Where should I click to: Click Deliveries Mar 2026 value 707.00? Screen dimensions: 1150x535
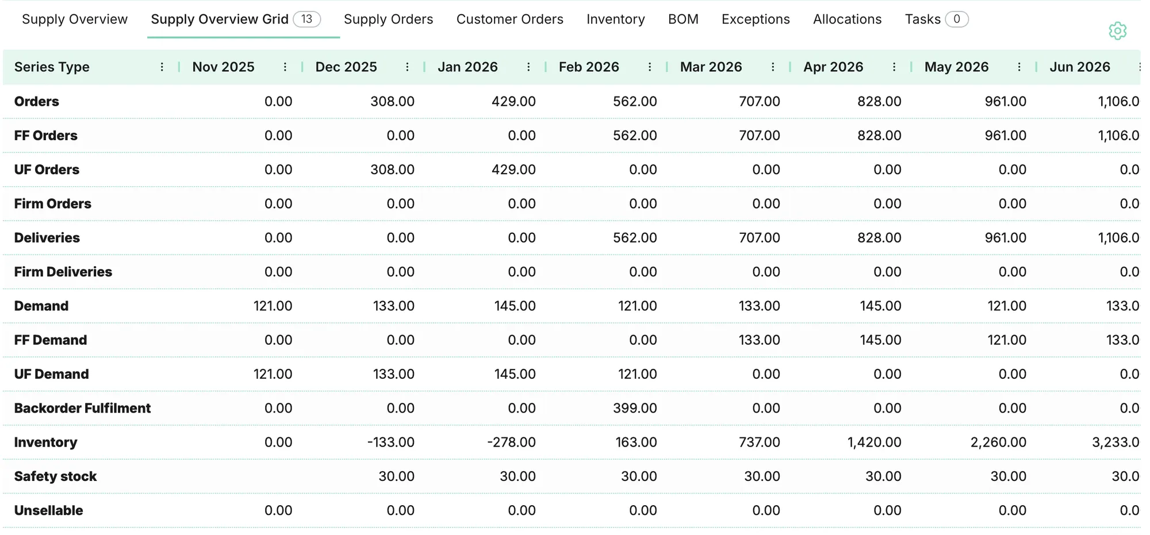coord(760,238)
